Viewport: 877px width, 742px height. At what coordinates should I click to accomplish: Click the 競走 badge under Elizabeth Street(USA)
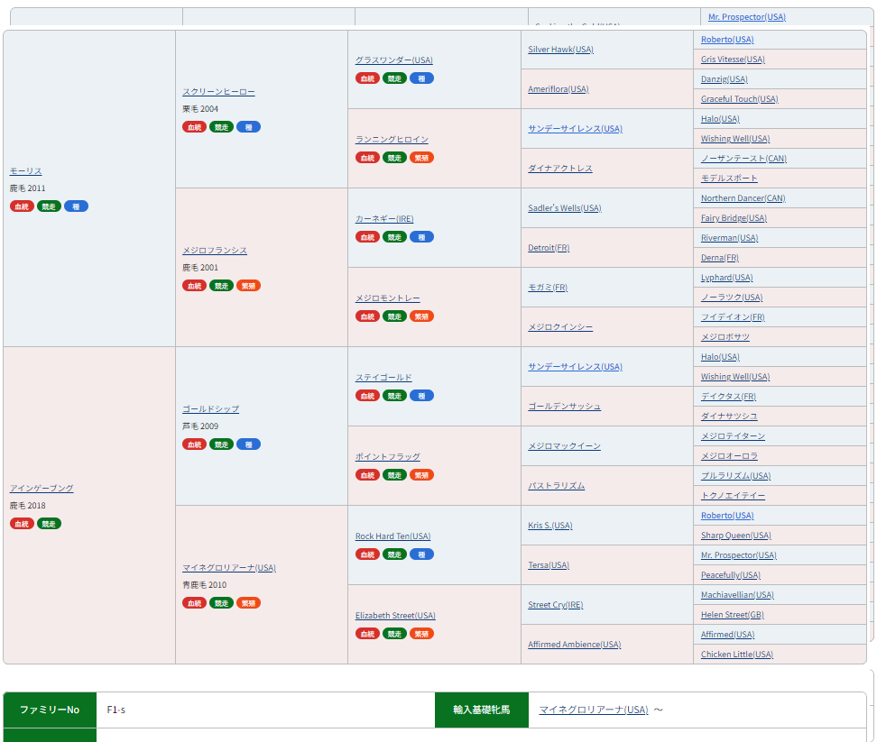394,634
